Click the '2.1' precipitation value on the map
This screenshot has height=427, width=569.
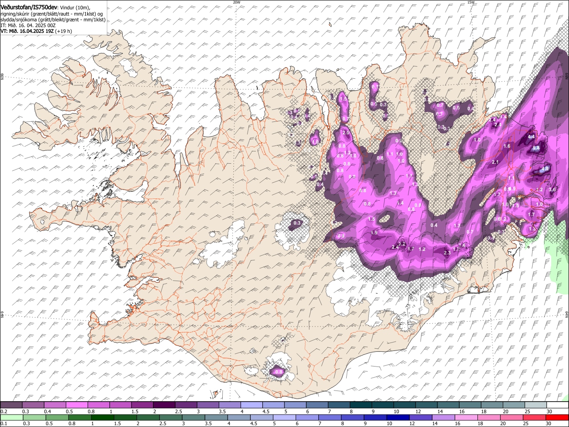(496, 162)
